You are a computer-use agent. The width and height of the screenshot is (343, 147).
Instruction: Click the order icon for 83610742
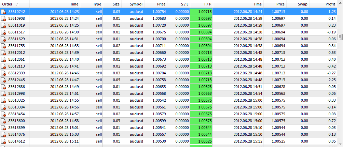(x=3, y=12)
